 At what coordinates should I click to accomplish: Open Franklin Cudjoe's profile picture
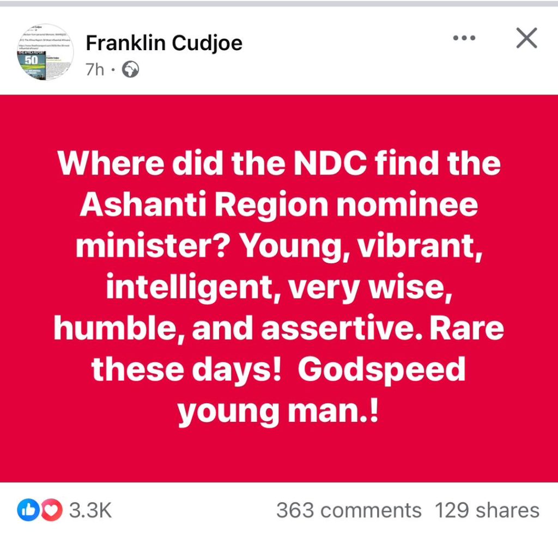coord(45,52)
